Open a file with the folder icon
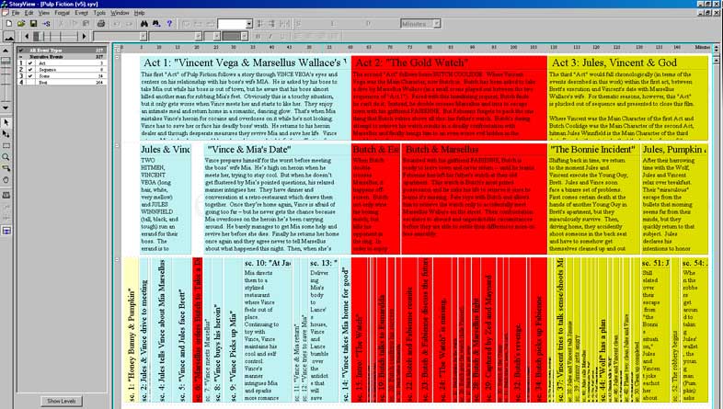This screenshot has height=409, width=723. tap(21, 24)
